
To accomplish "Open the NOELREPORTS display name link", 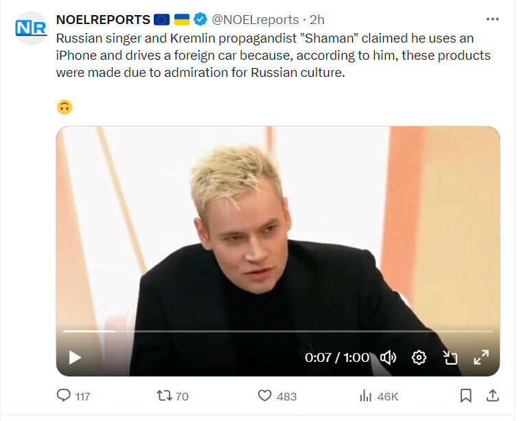I will tap(103, 19).
